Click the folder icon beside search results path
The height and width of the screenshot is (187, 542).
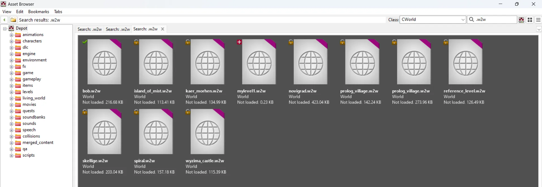coord(13,20)
